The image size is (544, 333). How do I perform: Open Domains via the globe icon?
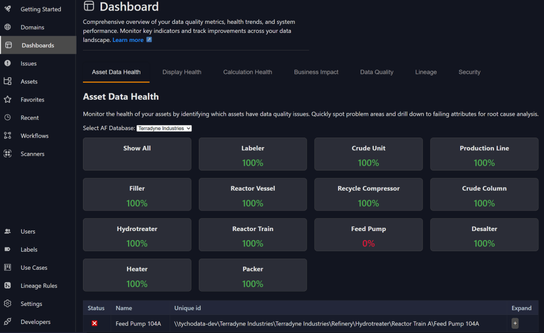click(x=7, y=27)
